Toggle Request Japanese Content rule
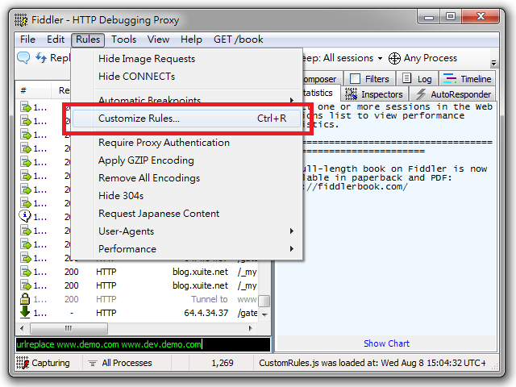 coord(186,214)
